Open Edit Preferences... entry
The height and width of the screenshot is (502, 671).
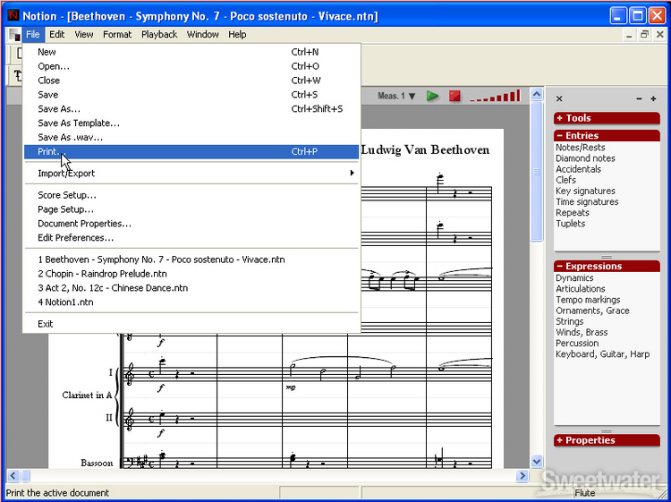point(191,238)
